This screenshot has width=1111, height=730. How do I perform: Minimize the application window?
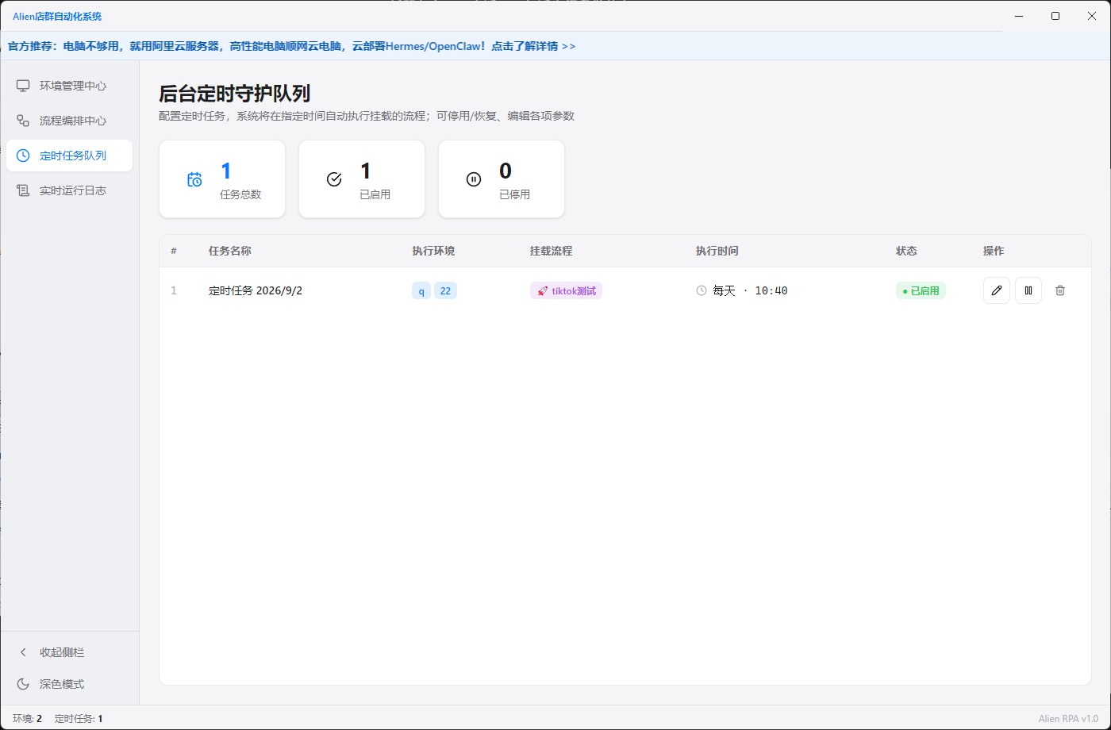(x=1019, y=16)
